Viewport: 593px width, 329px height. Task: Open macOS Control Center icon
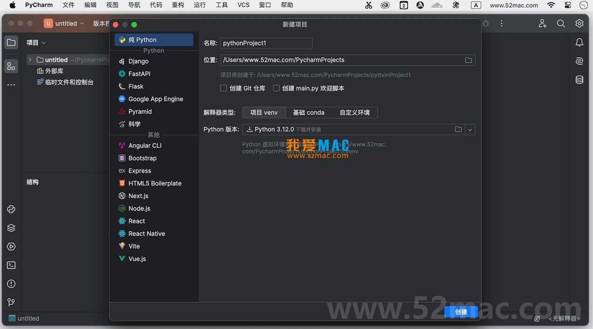pyautogui.click(x=568, y=5)
